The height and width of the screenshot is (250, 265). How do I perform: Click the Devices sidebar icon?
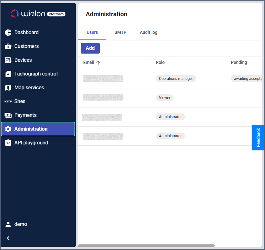[x=8, y=60]
